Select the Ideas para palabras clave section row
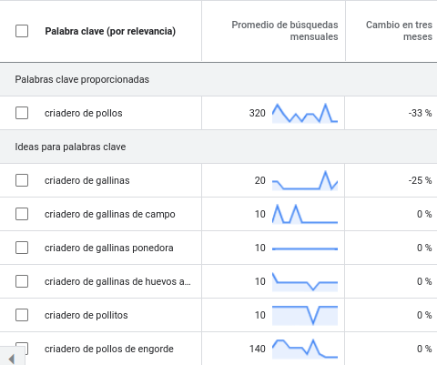437x365 pixels. pyautogui.click(x=218, y=147)
